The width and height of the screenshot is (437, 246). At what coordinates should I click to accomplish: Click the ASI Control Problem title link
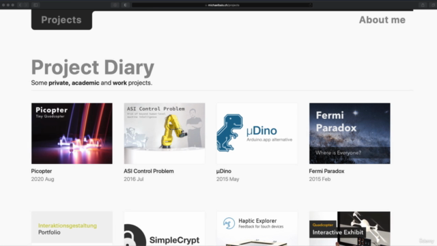click(x=149, y=171)
